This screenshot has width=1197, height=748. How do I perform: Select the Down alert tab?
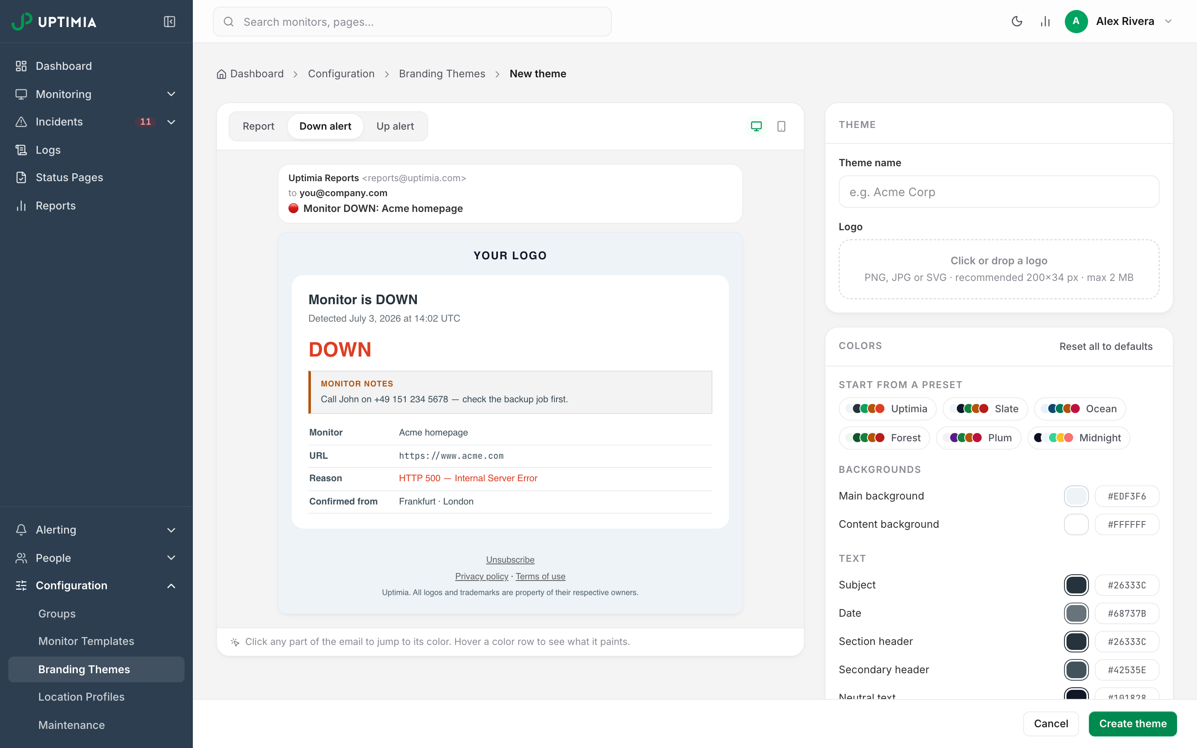click(x=325, y=126)
